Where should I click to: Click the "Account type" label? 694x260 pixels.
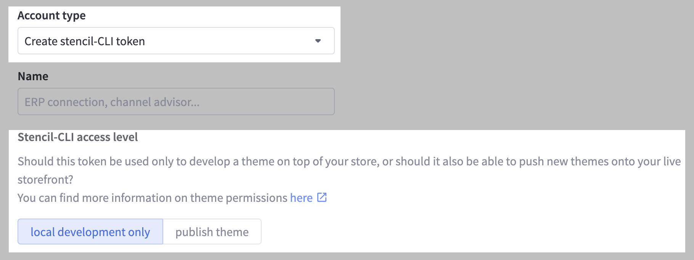[51, 15]
